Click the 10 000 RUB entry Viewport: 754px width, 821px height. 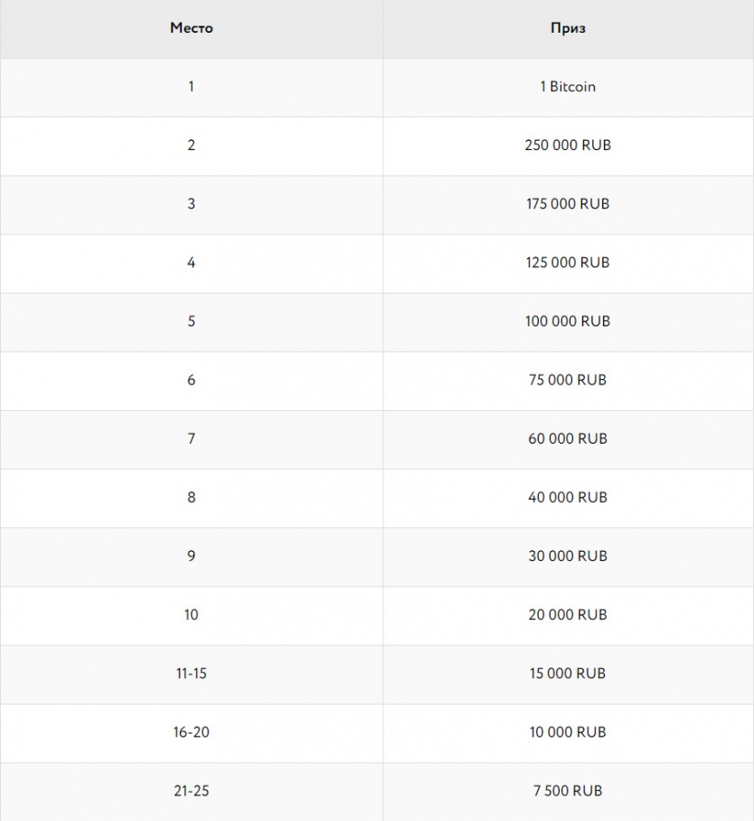pos(568,732)
